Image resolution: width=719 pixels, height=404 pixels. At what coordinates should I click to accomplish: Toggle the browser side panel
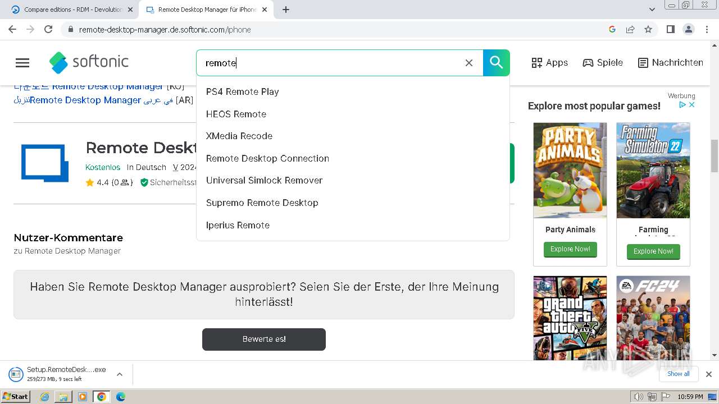pyautogui.click(x=670, y=29)
